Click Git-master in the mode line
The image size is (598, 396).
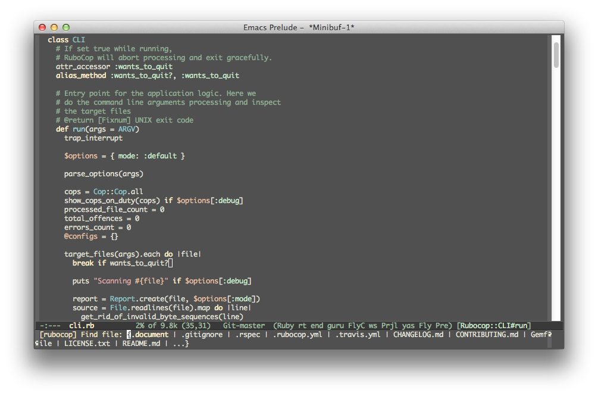[x=244, y=325]
